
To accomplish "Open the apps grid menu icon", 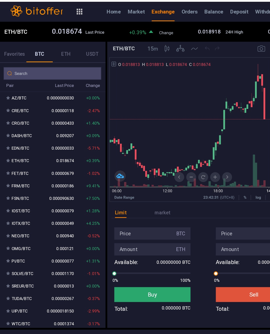I will (x=79, y=11).
